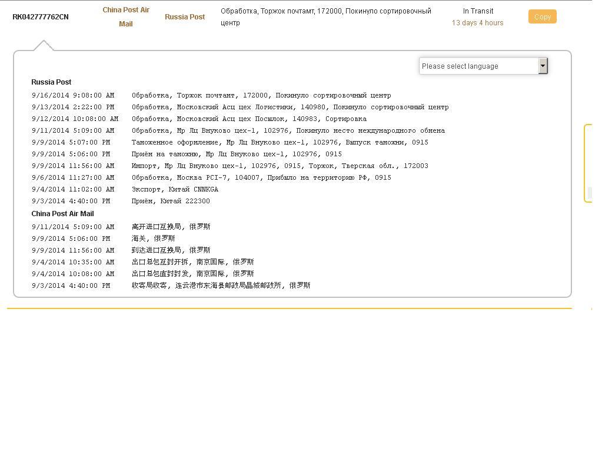Click the '离开进口互换局, 俄罗斯' event
Image resolution: width=602 pixels, height=450 pixels.
click(171, 227)
